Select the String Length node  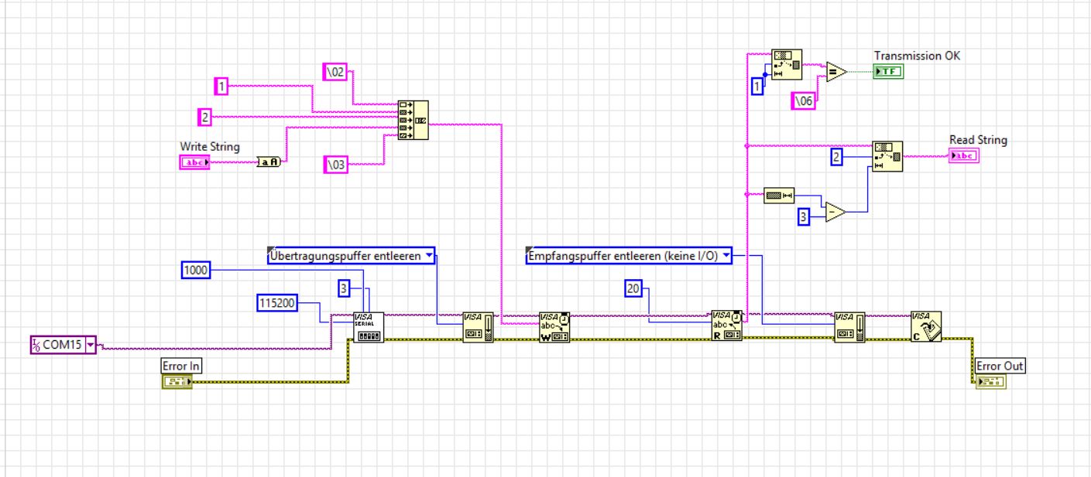click(779, 196)
